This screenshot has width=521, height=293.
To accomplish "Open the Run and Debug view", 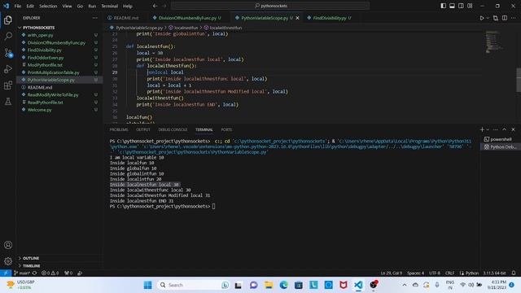I will (8, 69).
